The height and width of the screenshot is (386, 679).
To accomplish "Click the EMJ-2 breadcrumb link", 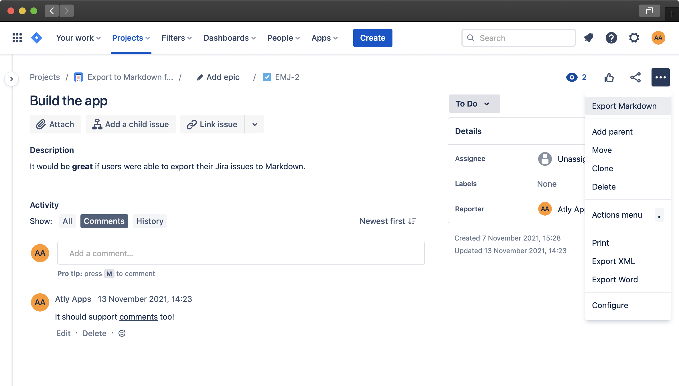I will point(286,77).
